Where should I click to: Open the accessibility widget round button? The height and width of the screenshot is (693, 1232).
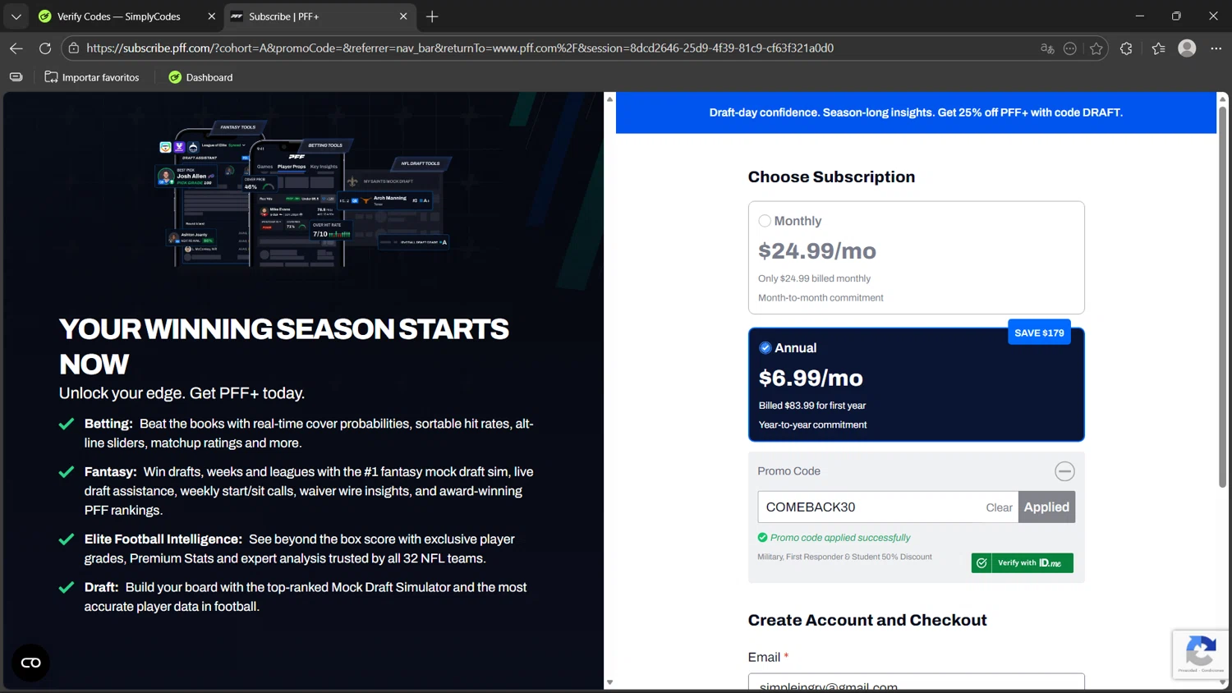30,663
